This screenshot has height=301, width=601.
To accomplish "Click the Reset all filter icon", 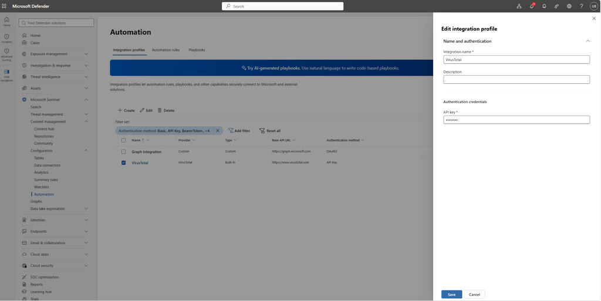I will [262, 131].
